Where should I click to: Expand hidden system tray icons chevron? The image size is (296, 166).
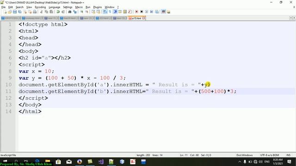240,162
